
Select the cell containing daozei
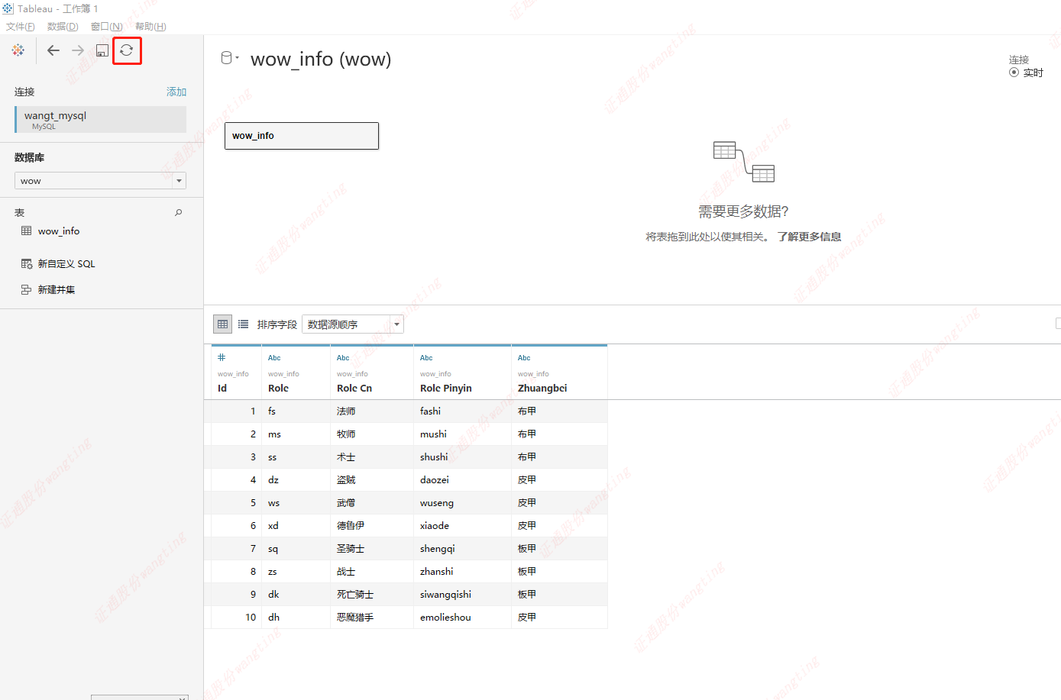(462, 479)
